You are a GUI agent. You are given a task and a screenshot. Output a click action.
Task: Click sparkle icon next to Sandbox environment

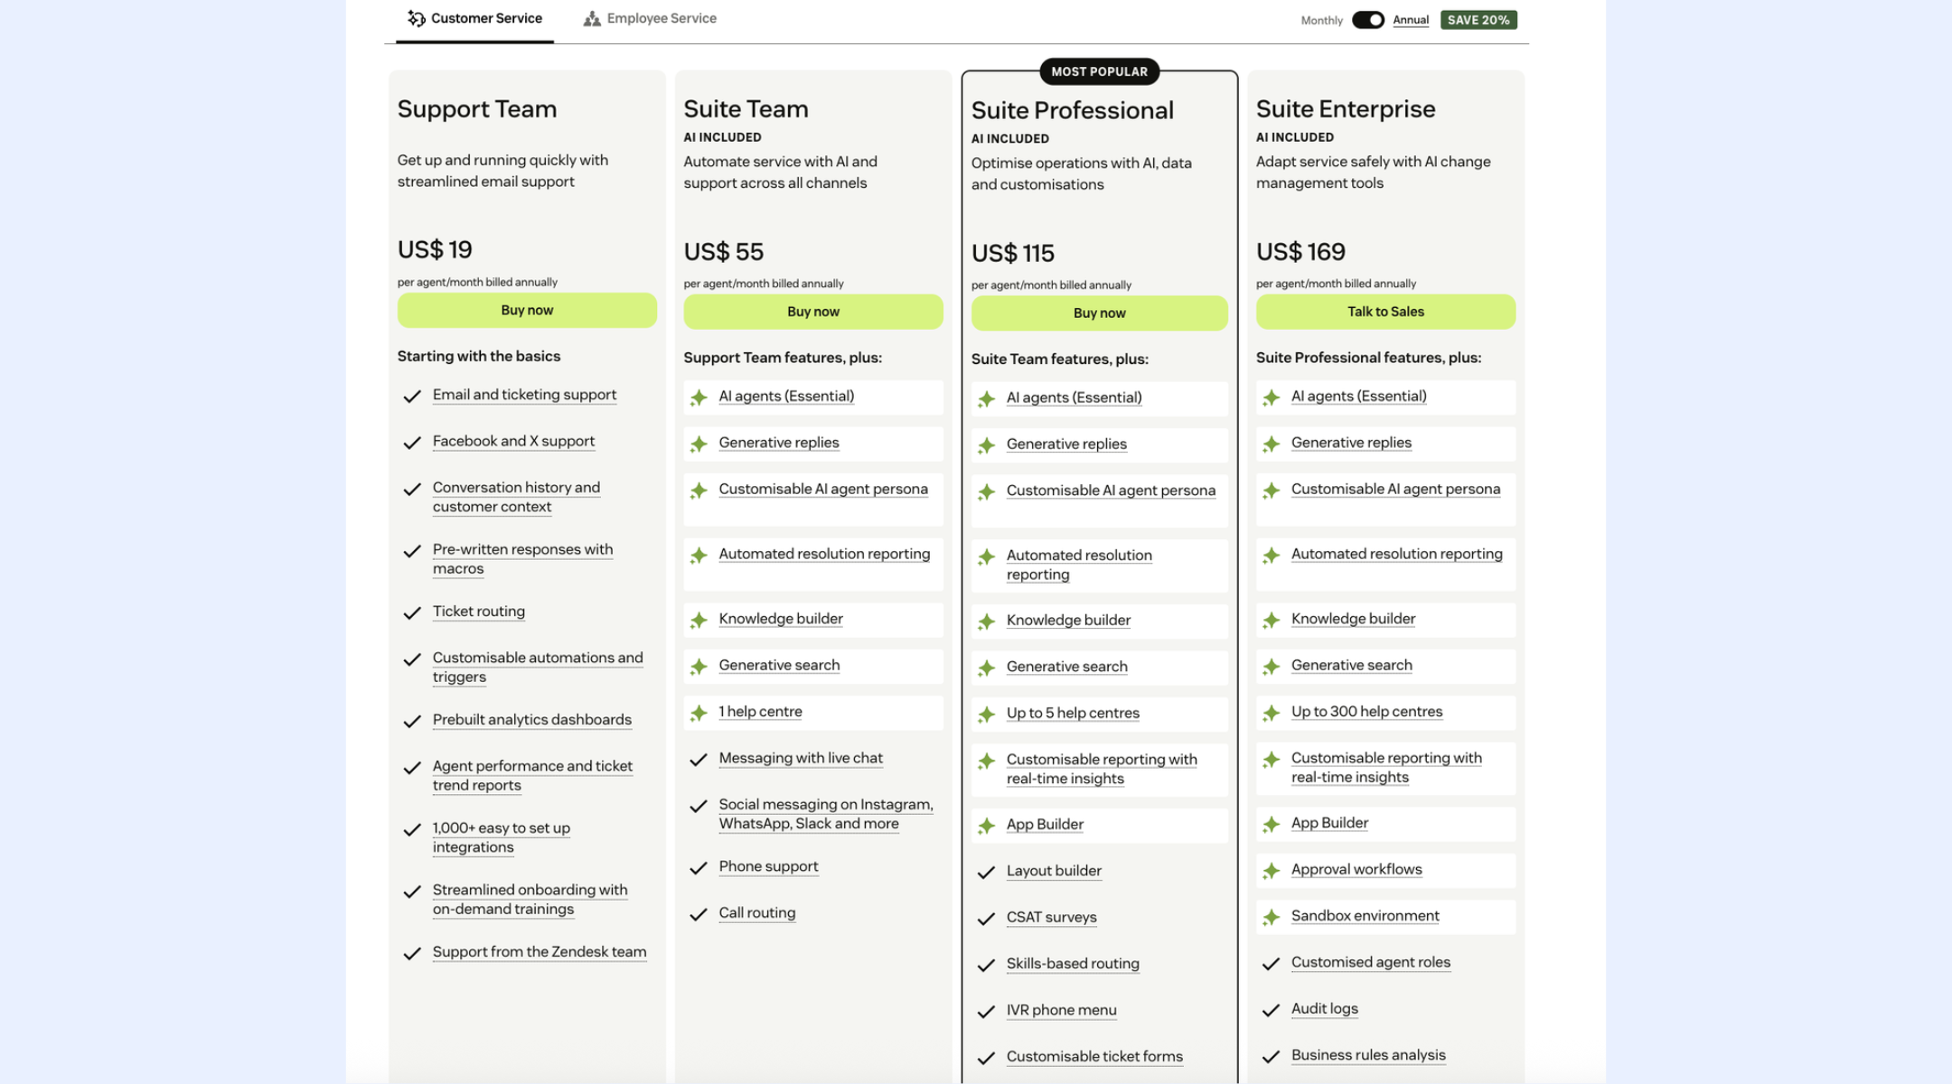coord(1272,918)
